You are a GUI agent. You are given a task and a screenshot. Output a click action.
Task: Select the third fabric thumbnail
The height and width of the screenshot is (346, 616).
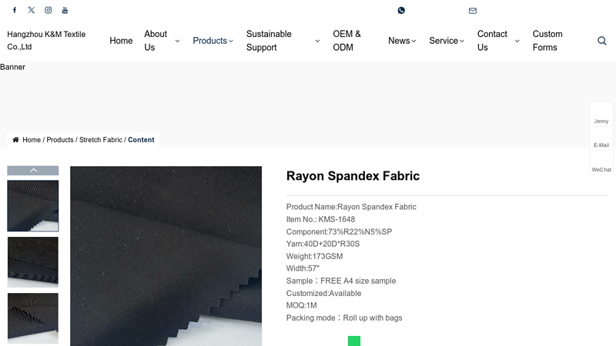point(33,318)
